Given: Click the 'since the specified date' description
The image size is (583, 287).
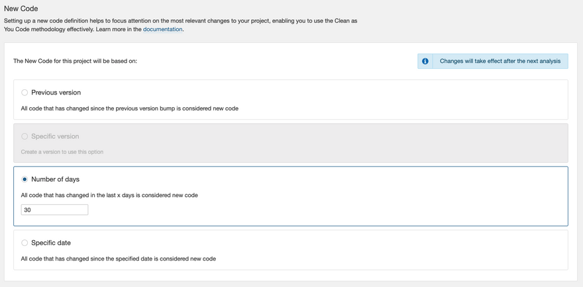Looking at the screenshot, I should point(118,259).
